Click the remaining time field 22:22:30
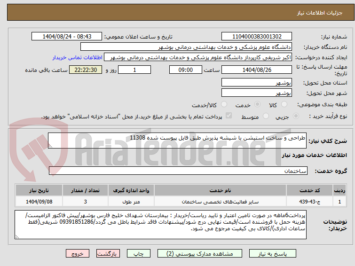The height and width of the screenshot is (266, 355). [86, 70]
